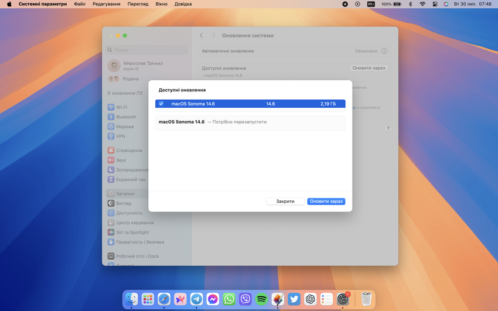
Task: Open Twitter app in the Dock
Action: (294, 299)
